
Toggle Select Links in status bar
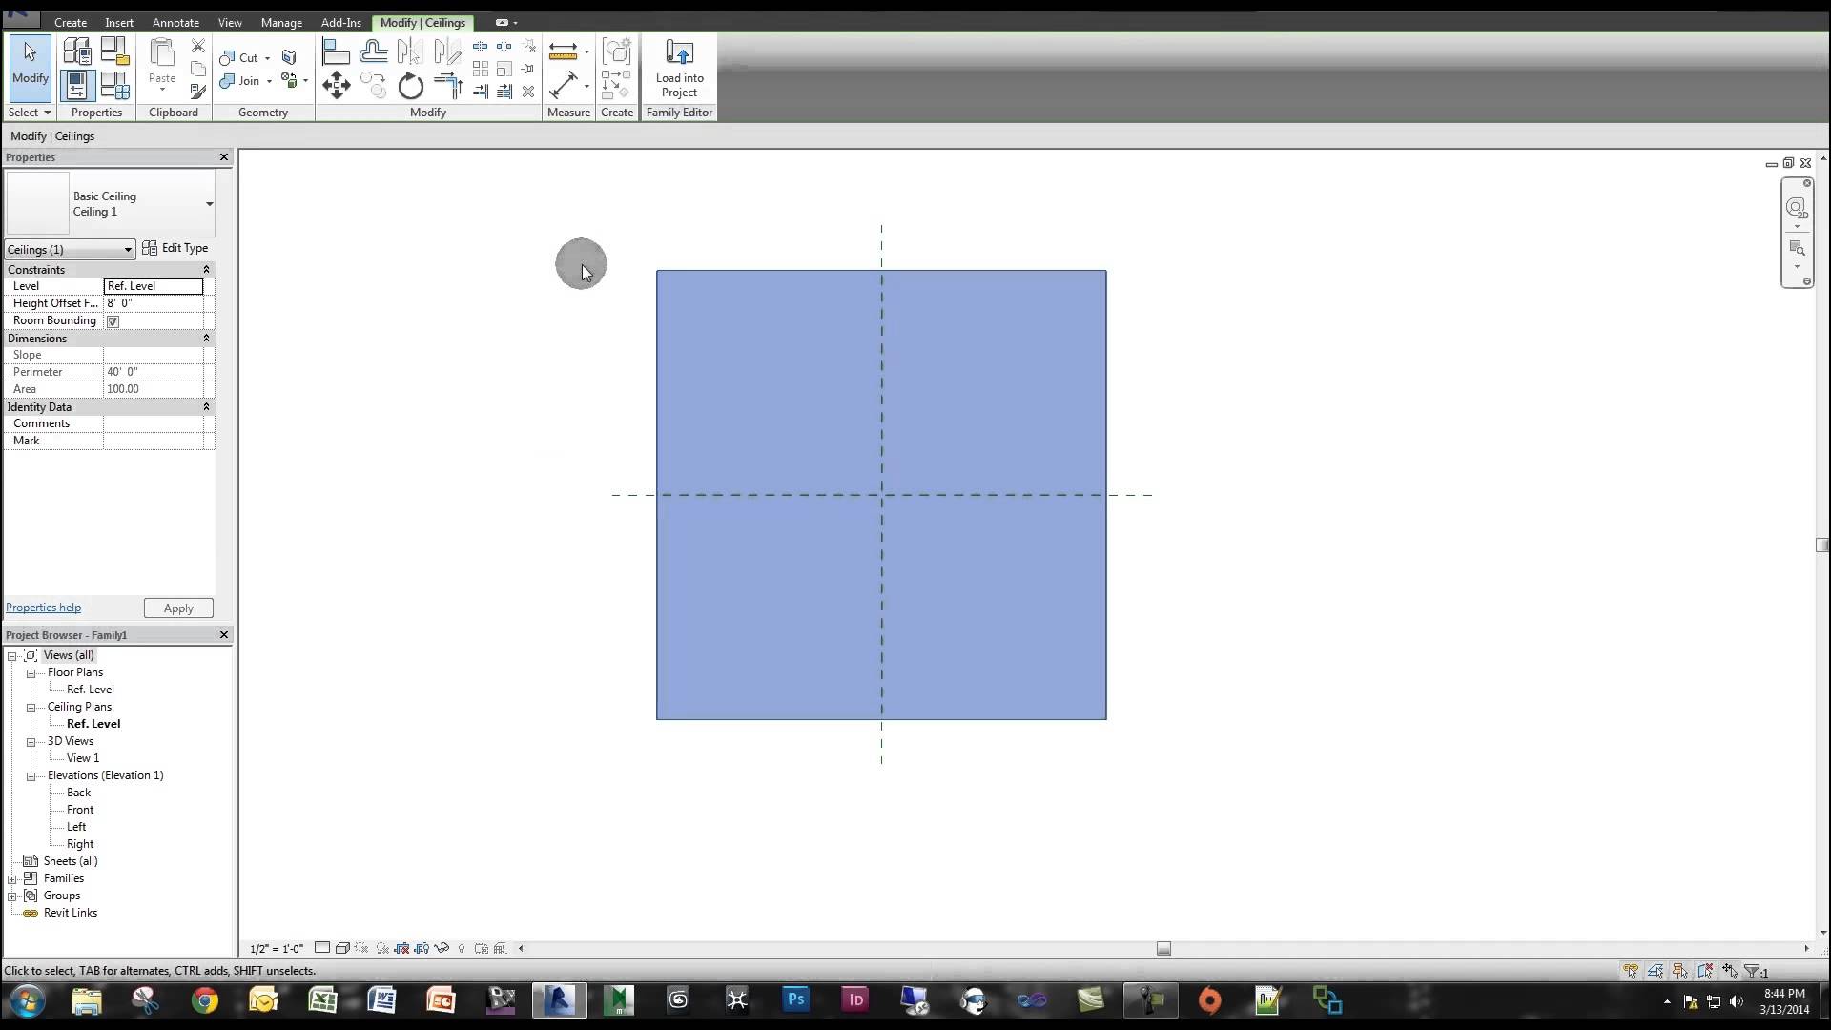1631,971
